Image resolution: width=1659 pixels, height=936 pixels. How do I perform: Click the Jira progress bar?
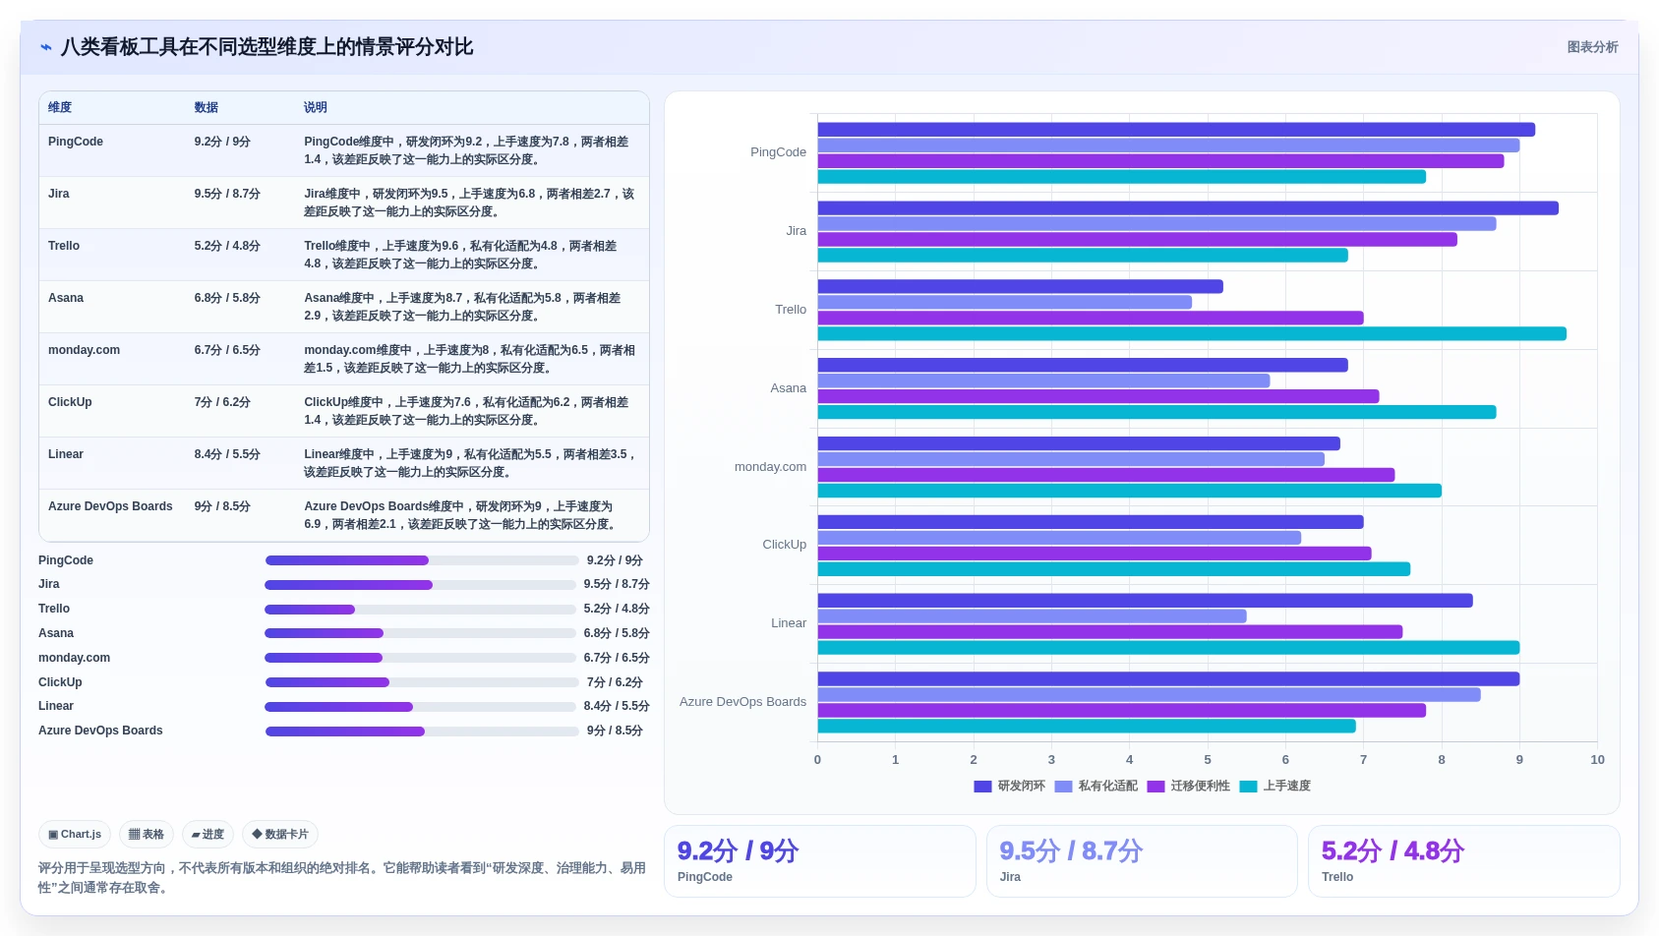pos(420,585)
